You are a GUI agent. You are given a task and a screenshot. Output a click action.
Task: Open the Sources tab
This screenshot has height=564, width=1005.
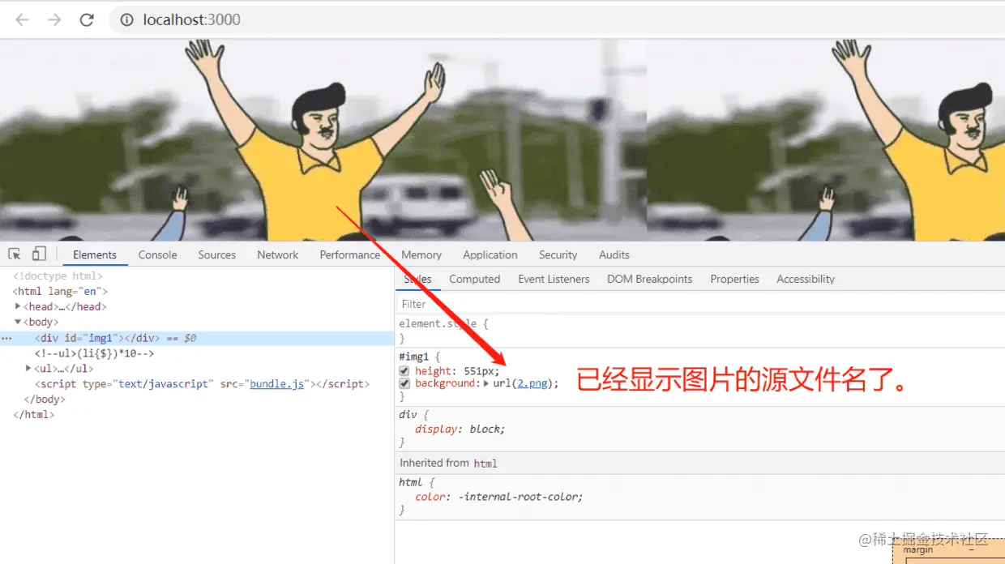[217, 254]
